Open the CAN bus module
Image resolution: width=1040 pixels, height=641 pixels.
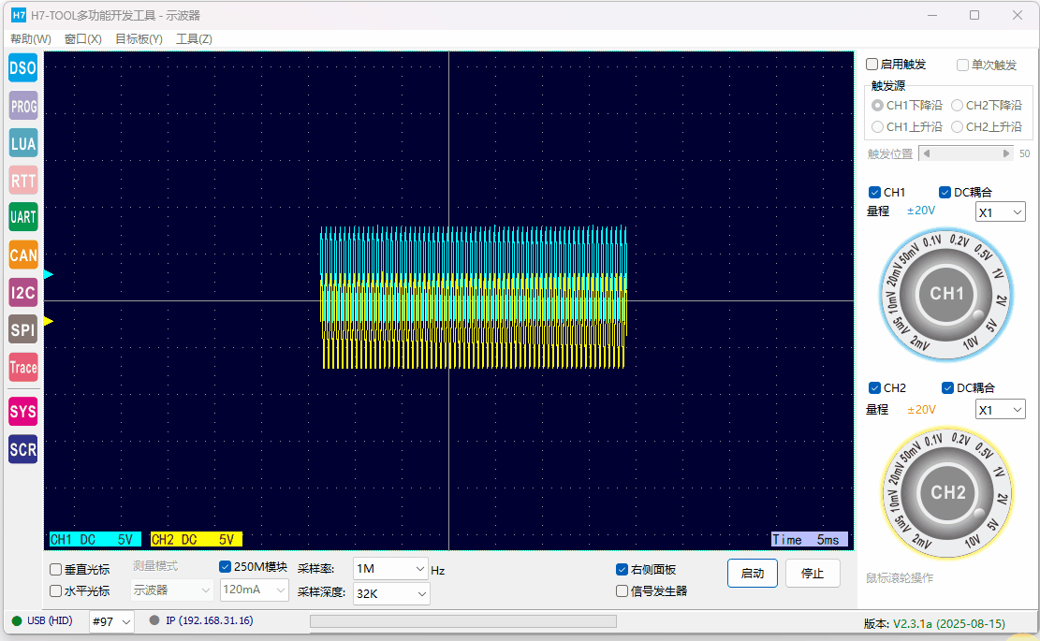click(23, 255)
